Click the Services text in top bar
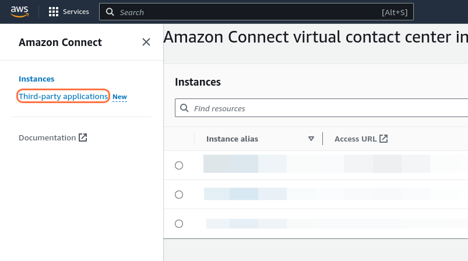 (76, 12)
